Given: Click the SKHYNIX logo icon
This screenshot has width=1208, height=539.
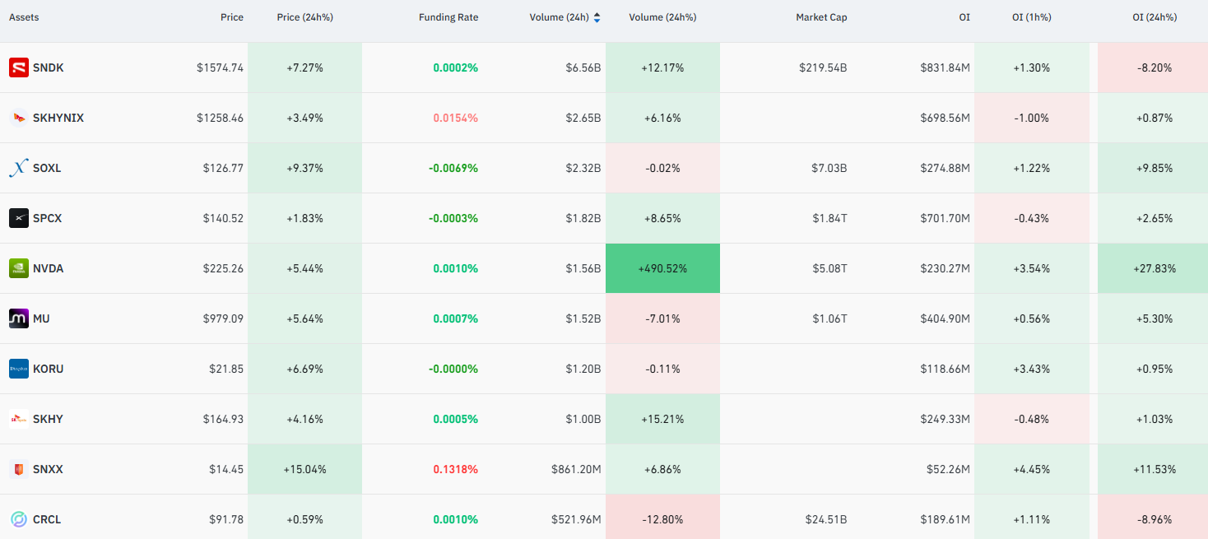Looking at the screenshot, I should click(x=19, y=118).
